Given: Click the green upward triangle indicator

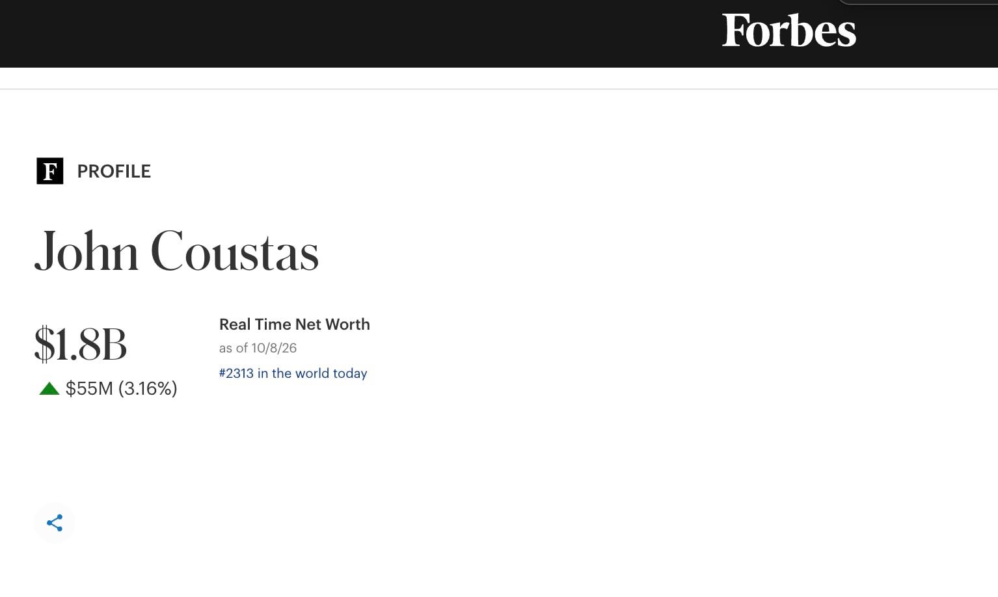Looking at the screenshot, I should tap(49, 389).
